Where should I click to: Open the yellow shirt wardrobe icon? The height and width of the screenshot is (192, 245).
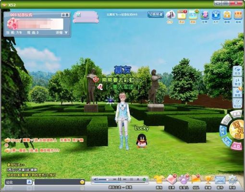tap(159, 180)
